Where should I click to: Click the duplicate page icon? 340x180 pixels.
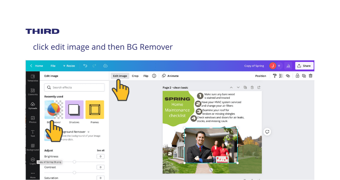(245, 87)
